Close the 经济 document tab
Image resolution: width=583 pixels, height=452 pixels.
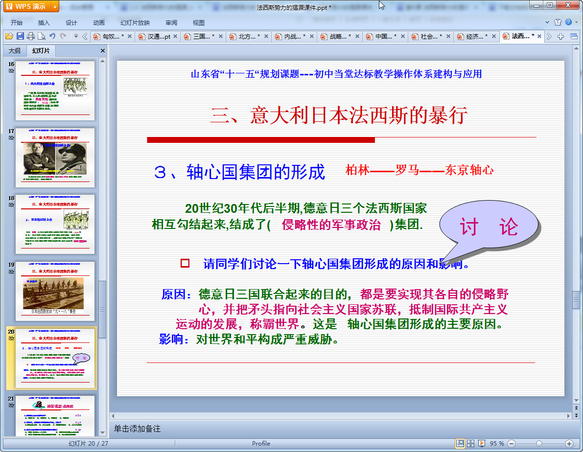click(x=494, y=36)
